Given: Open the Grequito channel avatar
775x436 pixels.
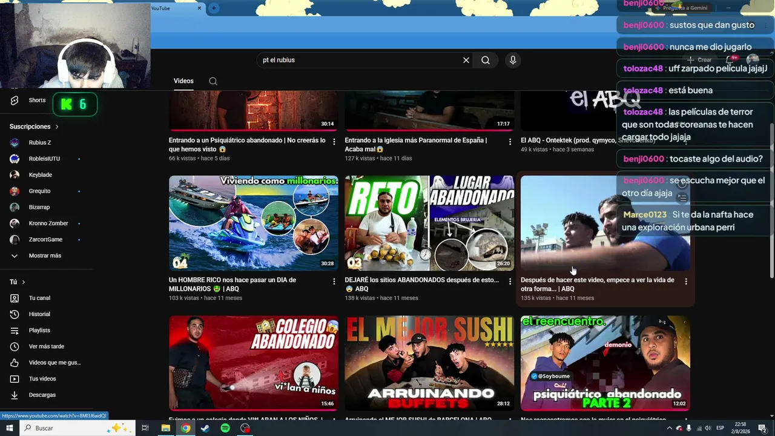Looking at the screenshot, I should (x=15, y=191).
